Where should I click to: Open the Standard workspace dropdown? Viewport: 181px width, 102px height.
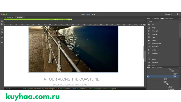click(169, 14)
